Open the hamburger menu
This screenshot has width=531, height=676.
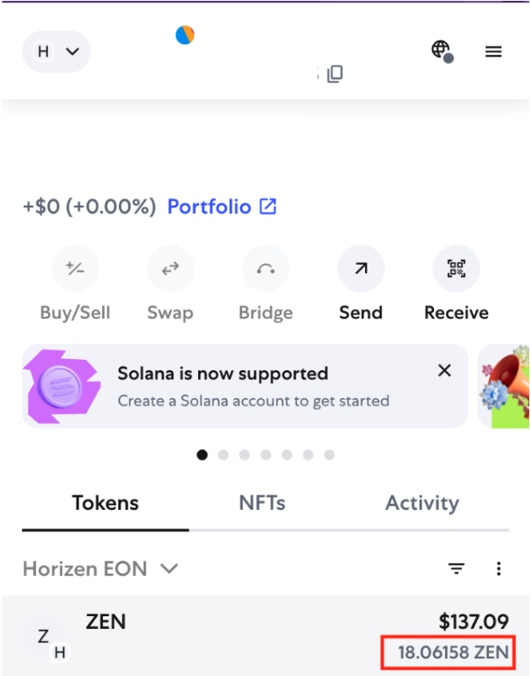tap(493, 51)
